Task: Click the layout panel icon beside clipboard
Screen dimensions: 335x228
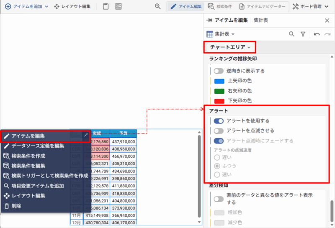Action: [119, 7]
